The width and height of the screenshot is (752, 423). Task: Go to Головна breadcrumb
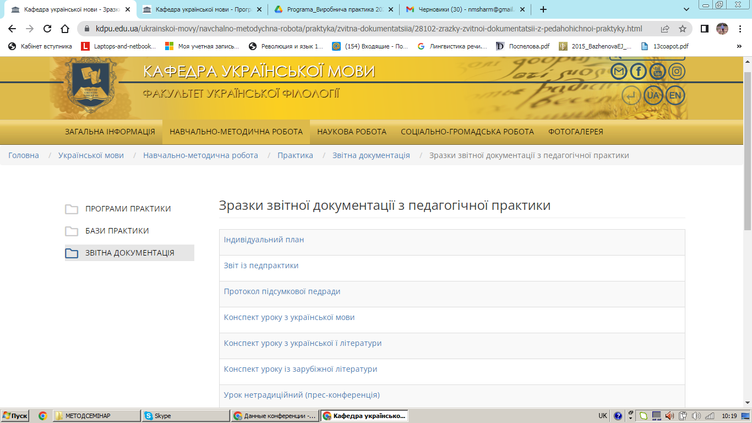(24, 155)
